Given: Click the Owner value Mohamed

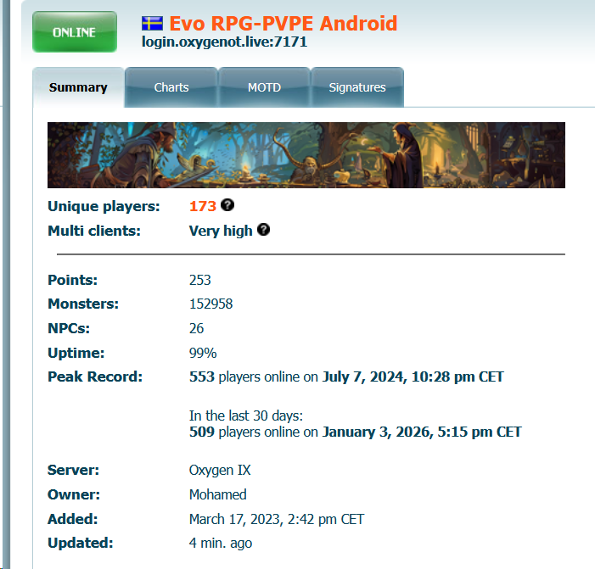Looking at the screenshot, I should 218,494.
